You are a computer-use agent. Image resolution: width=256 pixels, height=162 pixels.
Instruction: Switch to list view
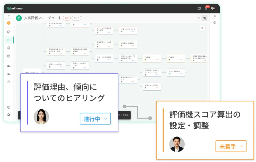[199, 18]
